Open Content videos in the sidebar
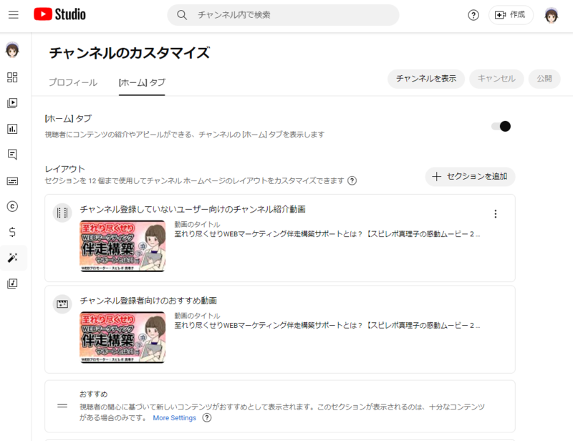This screenshot has width=573, height=441. click(12, 103)
